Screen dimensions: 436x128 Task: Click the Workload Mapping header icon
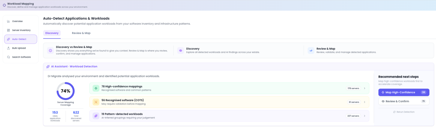pyautogui.click(x=4, y=5)
